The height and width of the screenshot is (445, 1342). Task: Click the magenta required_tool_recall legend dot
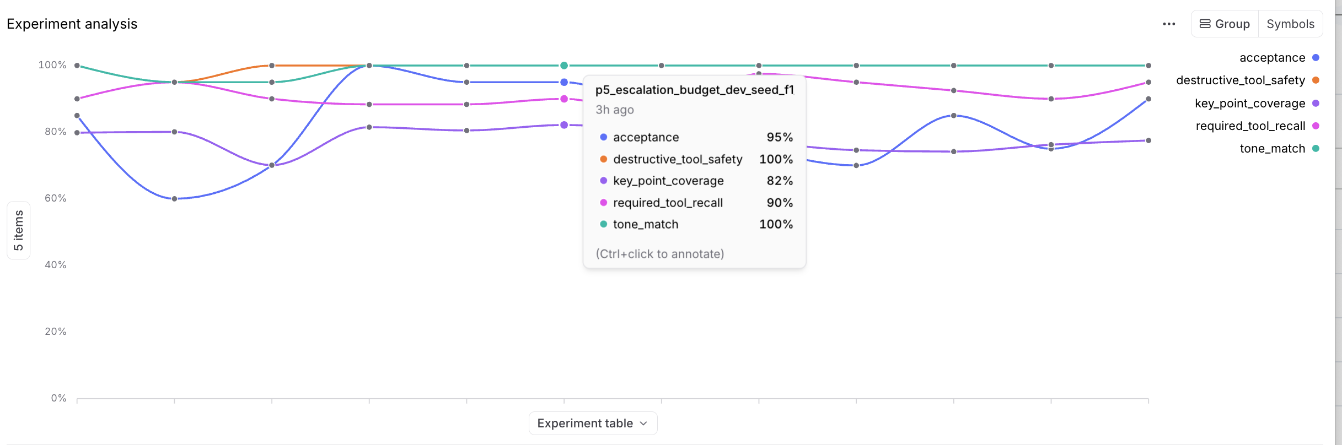click(1316, 126)
